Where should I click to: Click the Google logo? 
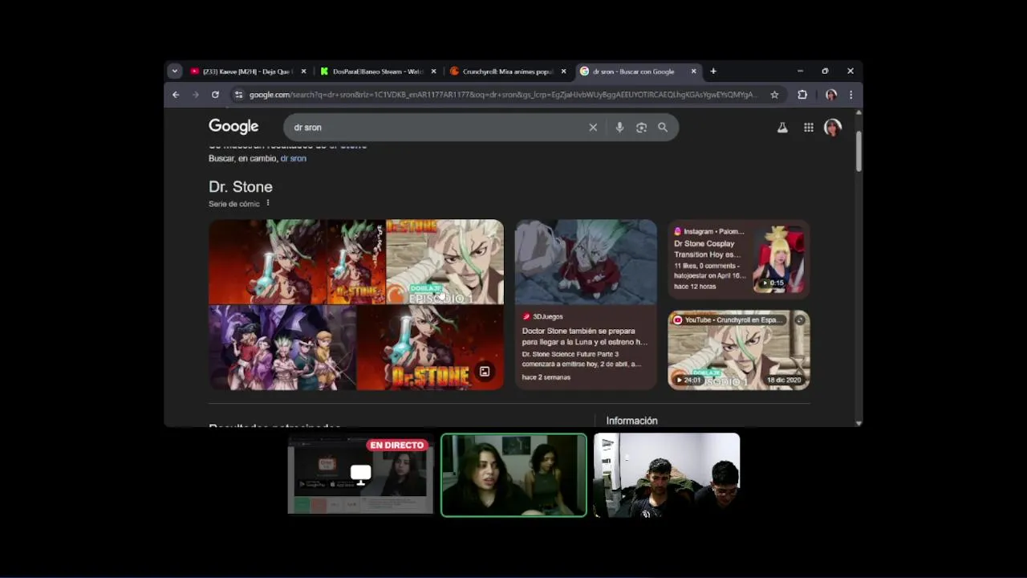pos(233,127)
